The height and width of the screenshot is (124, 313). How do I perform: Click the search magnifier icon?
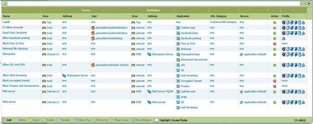(x=4, y=4)
